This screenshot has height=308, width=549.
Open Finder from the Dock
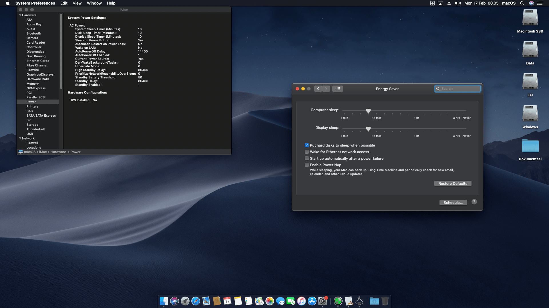click(164, 301)
